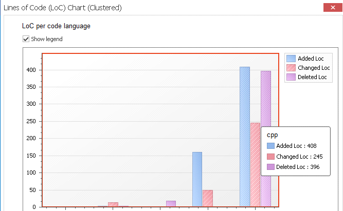343x211 pixels.
Task: Select the red bar reaching about 50
Action: pyautogui.click(x=208, y=199)
